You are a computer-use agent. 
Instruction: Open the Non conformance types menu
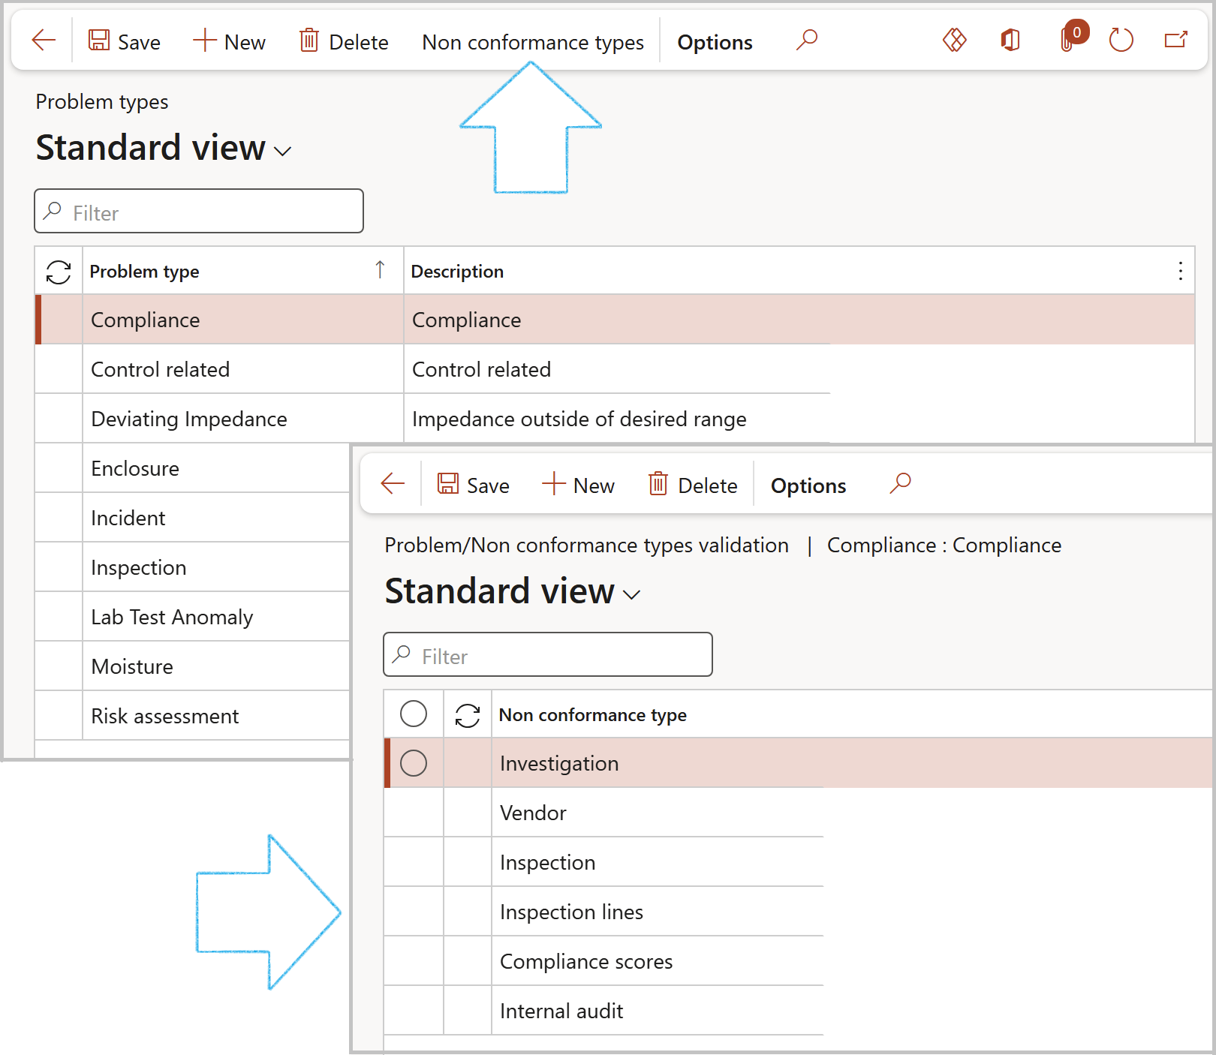pyautogui.click(x=532, y=42)
